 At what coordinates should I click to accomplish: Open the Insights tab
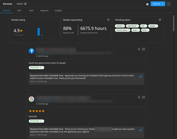coord(58,10)
